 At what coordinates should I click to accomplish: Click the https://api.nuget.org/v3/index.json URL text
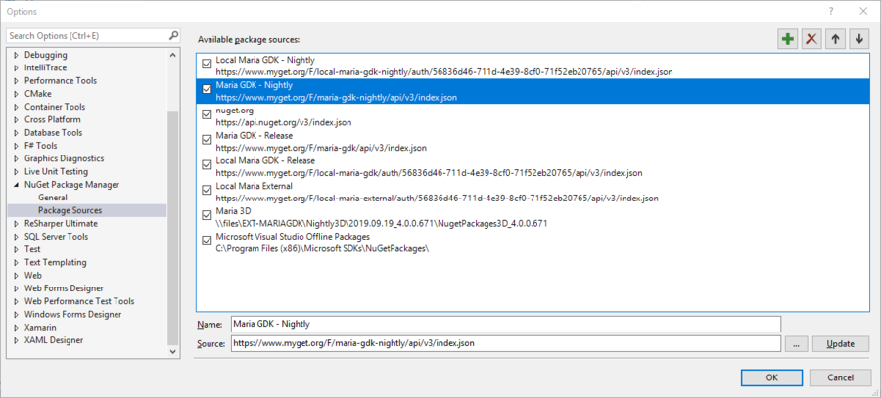tap(284, 122)
